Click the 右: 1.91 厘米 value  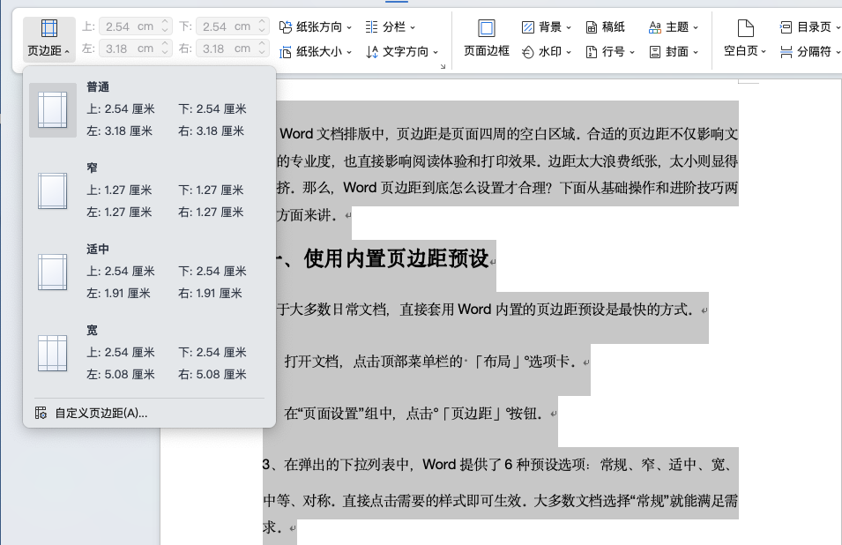pos(211,293)
